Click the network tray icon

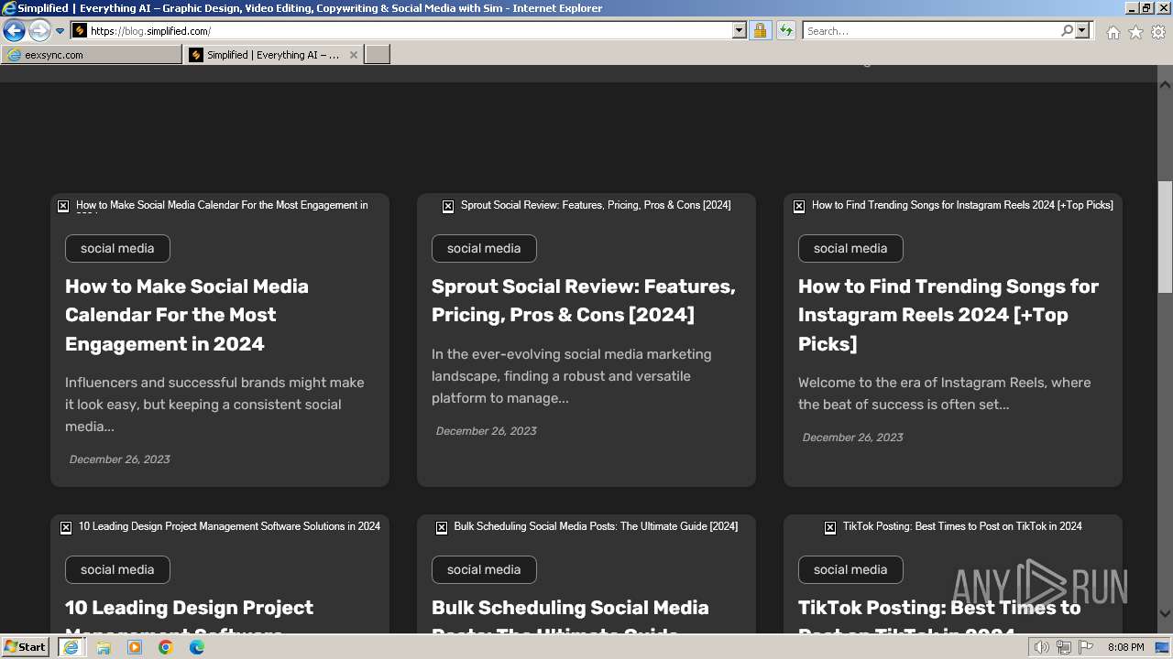[x=1064, y=647]
